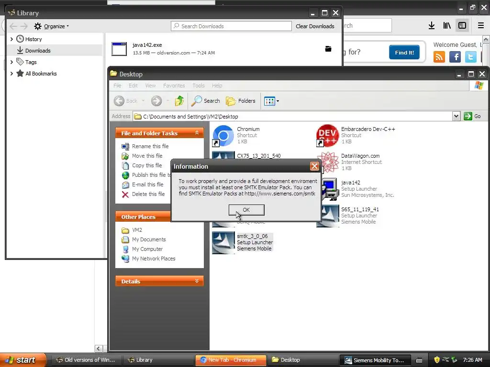Select the java142.exe download entry

point(224,49)
